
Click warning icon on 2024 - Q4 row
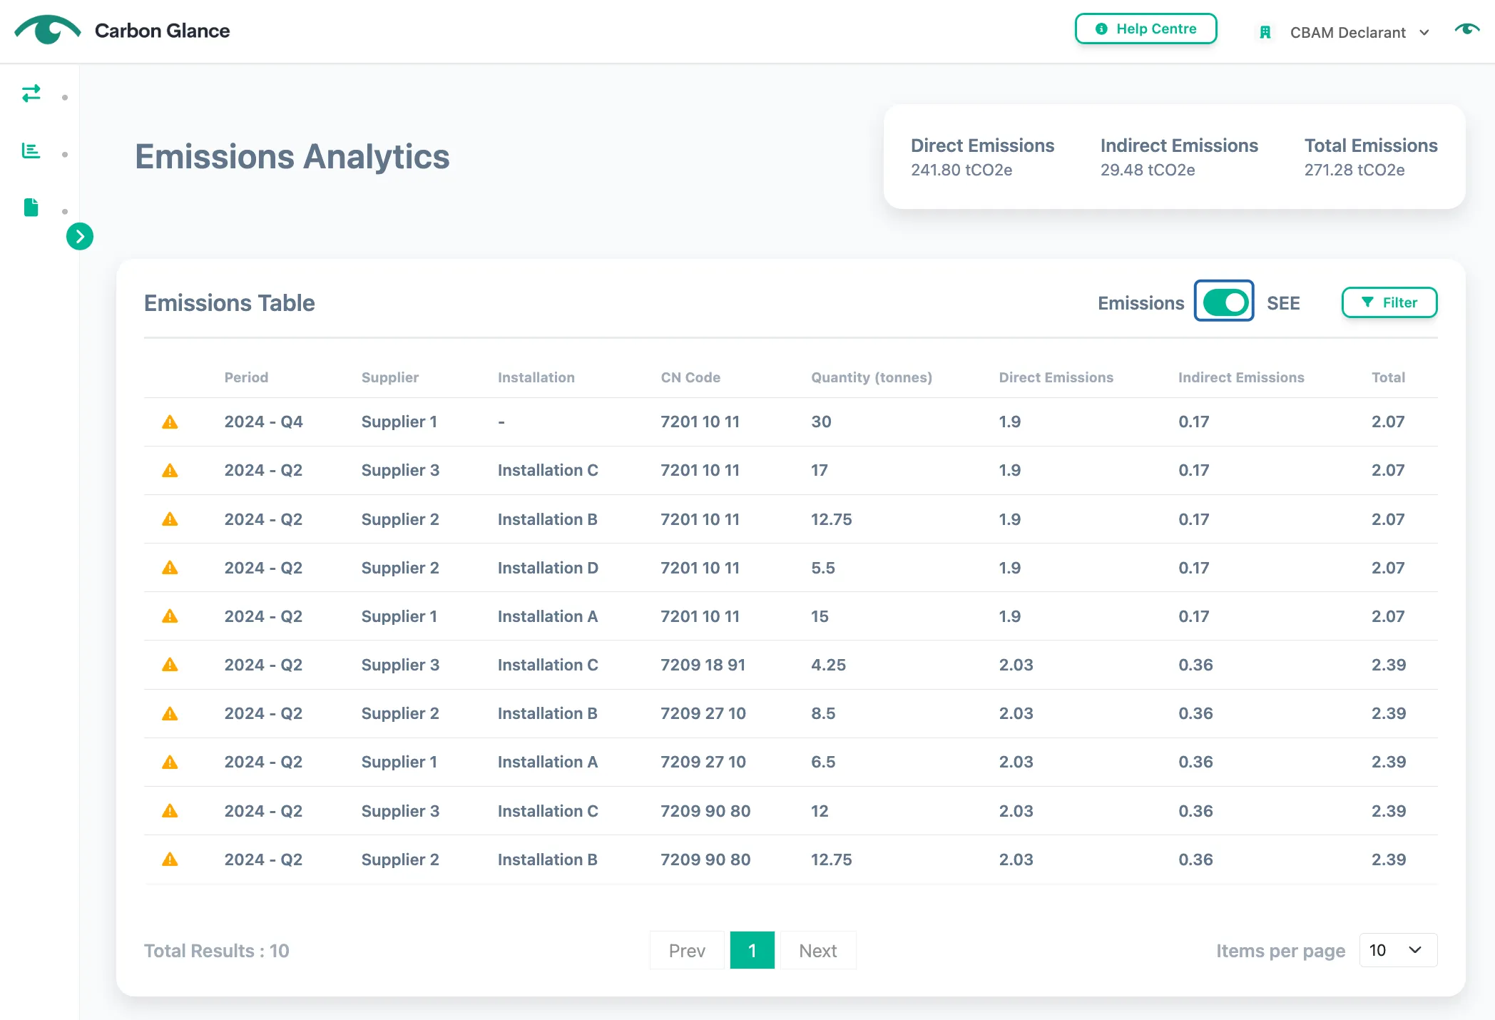(x=170, y=422)
